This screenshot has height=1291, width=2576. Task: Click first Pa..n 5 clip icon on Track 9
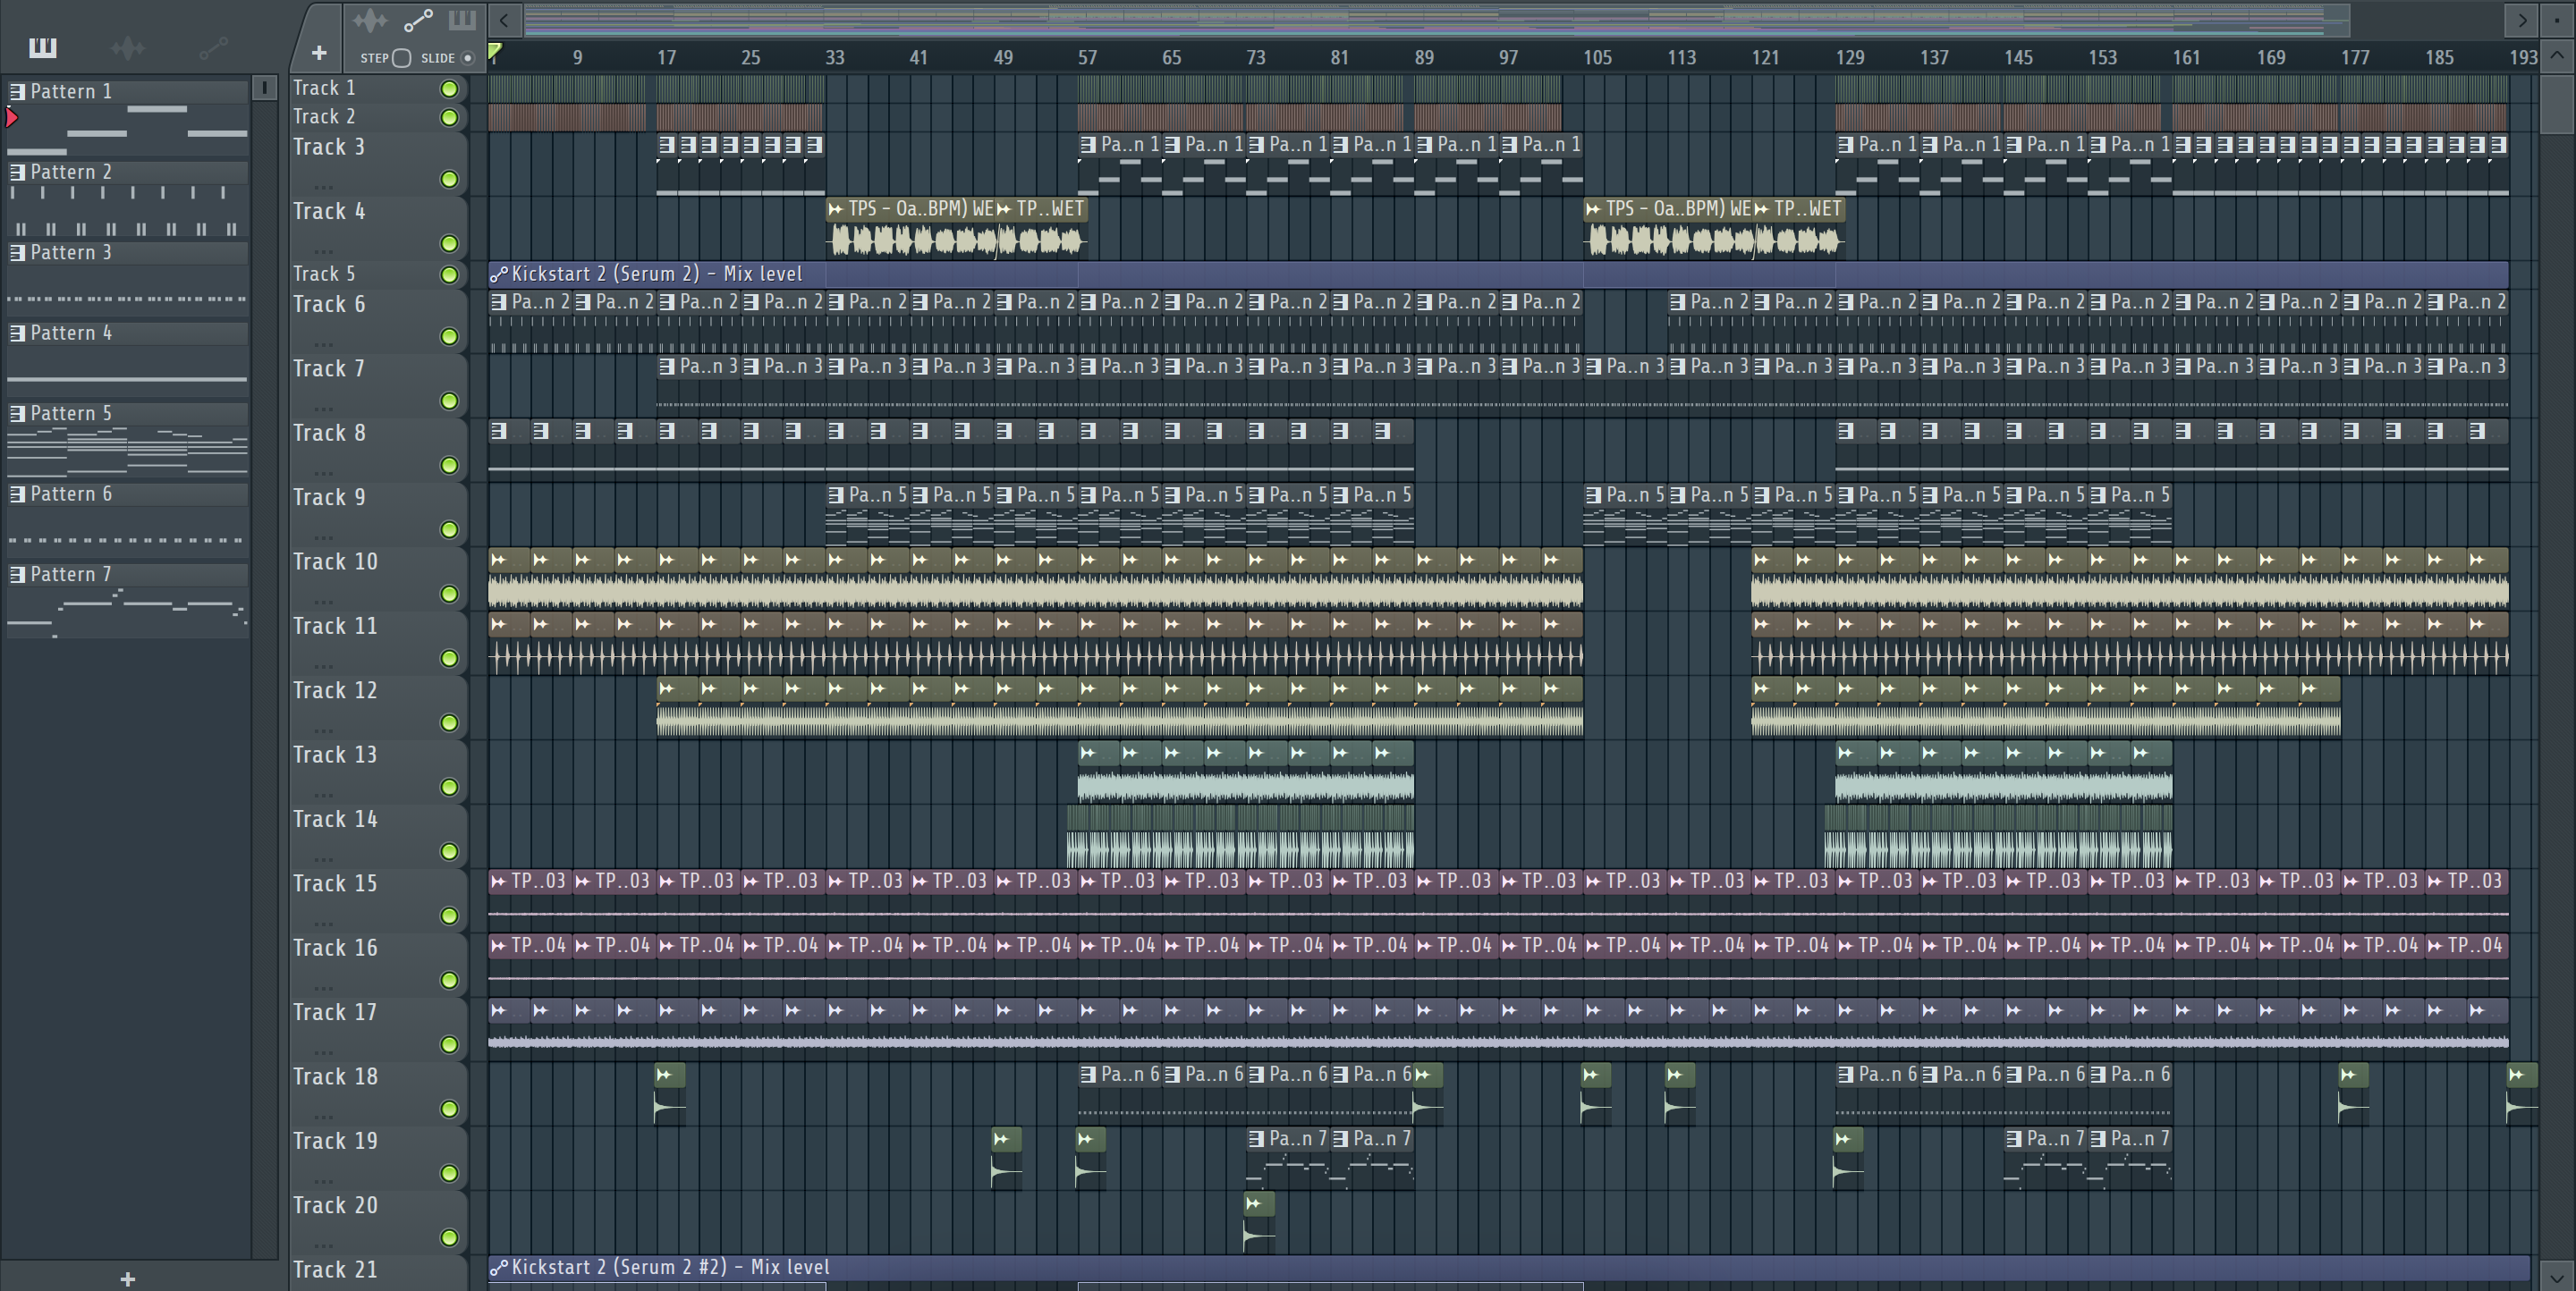pos(836,494)
